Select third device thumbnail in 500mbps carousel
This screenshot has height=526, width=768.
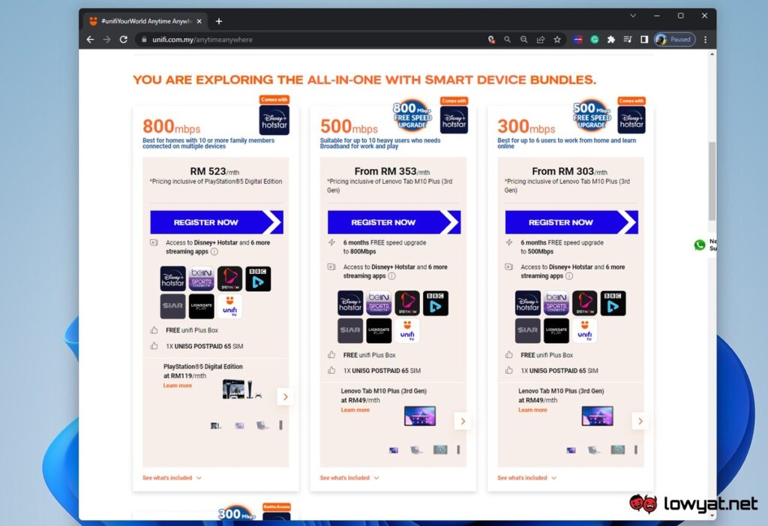pyautogui.click(x=440, y=449)
